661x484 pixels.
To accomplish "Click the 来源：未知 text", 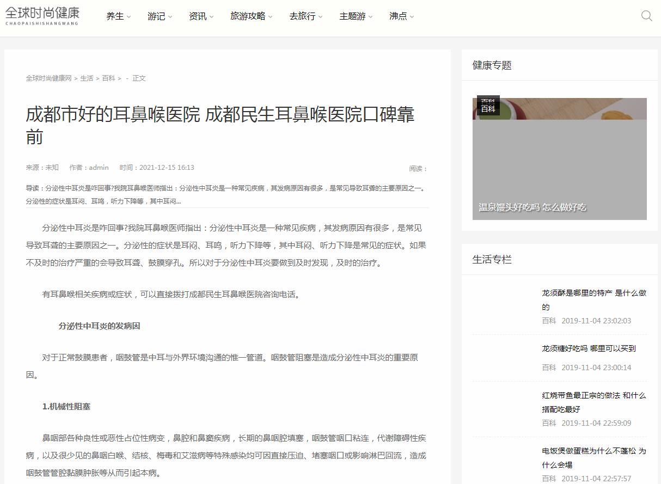I will click(42, 168).
